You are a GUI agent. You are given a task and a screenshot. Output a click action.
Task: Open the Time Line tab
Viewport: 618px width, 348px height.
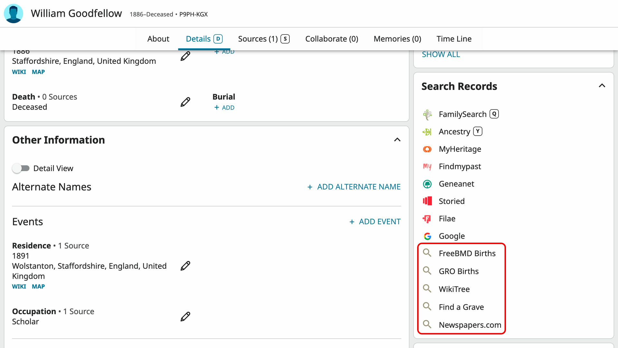(454, 39)
